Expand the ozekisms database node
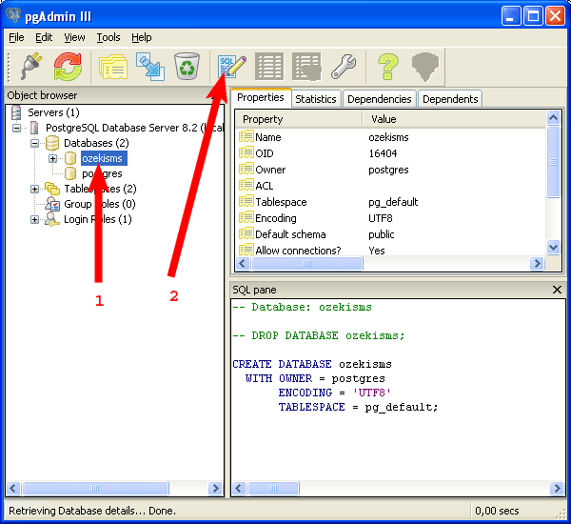The height and width of the screenshot is (524, 571). 53,158
